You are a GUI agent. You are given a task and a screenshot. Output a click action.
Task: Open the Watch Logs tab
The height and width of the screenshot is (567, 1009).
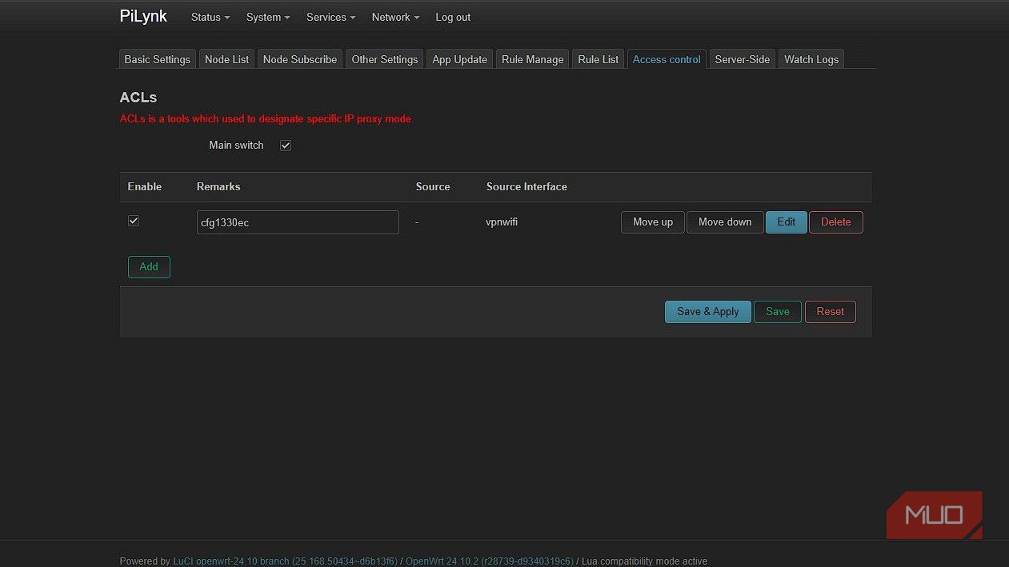[811, 59]
